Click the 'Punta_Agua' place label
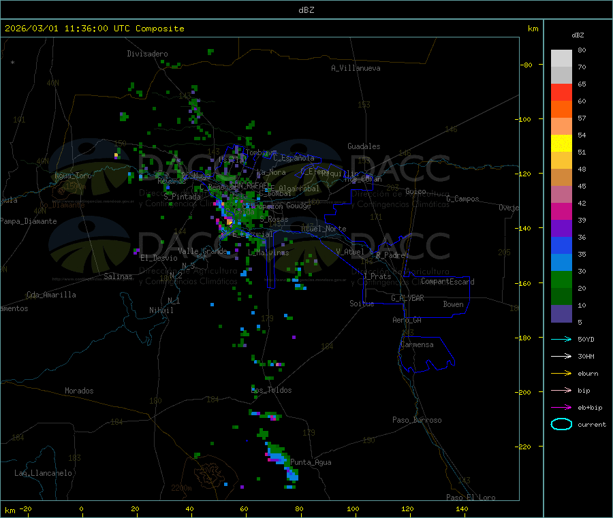Screen dimensions: 613x518 [311, 462]
